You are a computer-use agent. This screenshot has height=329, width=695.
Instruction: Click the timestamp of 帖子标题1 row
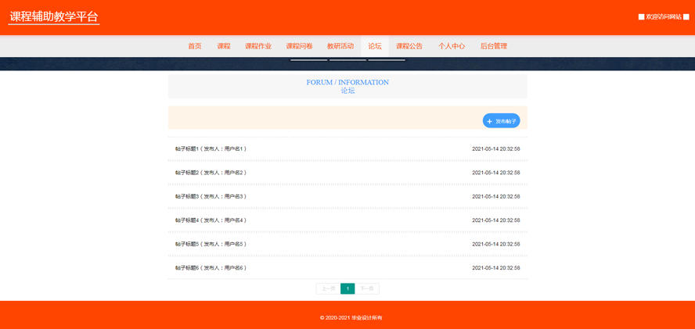(x=496, y=148)
